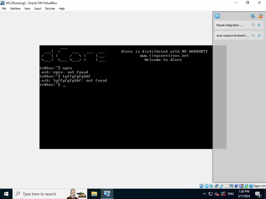Open the File menu
266x199 pixels.
coord(4,9)
